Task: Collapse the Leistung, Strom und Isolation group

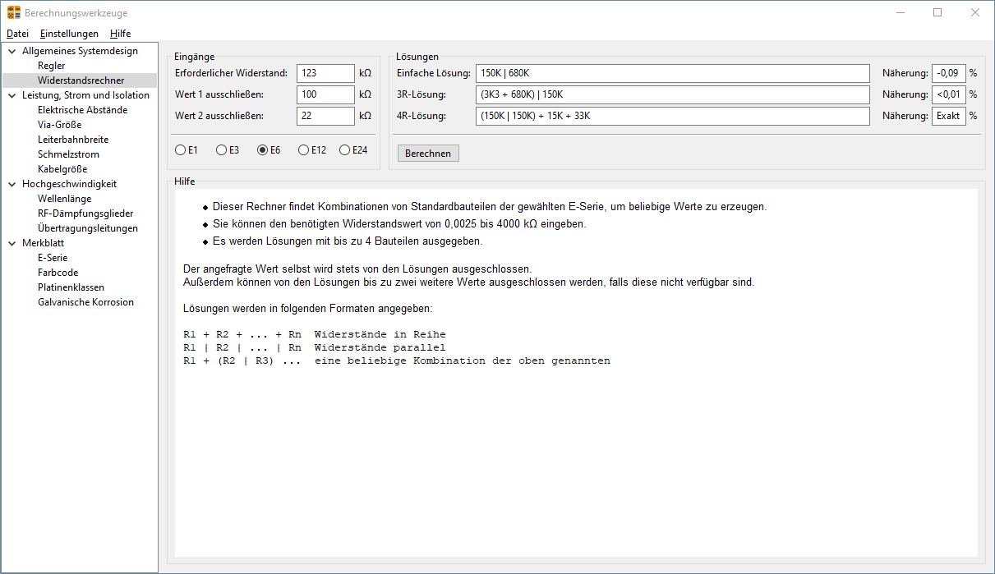Action: [12, 95]
